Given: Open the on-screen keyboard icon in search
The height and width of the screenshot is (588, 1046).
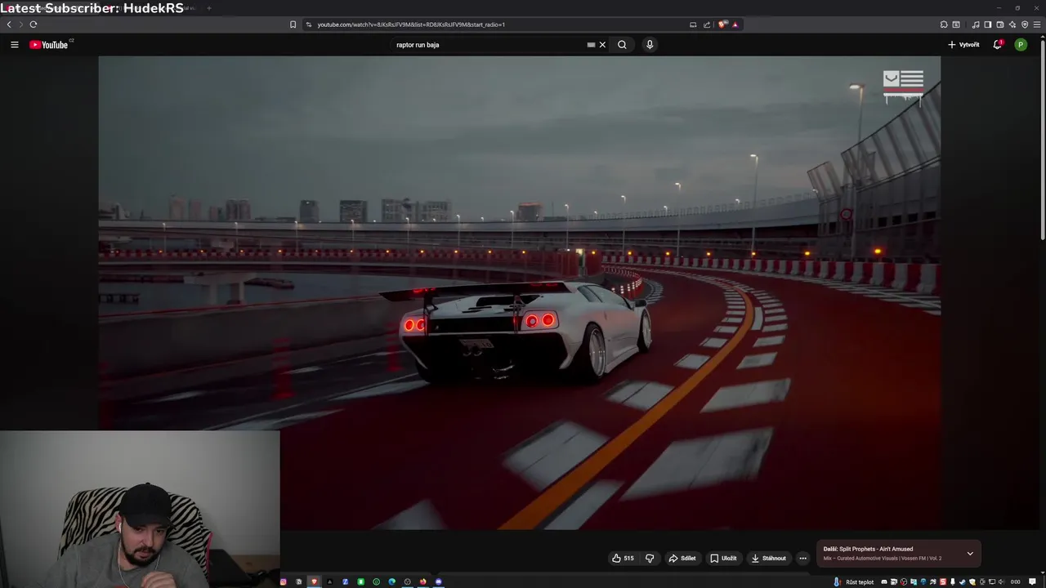Looking at the screenshot, I should tap(591, 45).
